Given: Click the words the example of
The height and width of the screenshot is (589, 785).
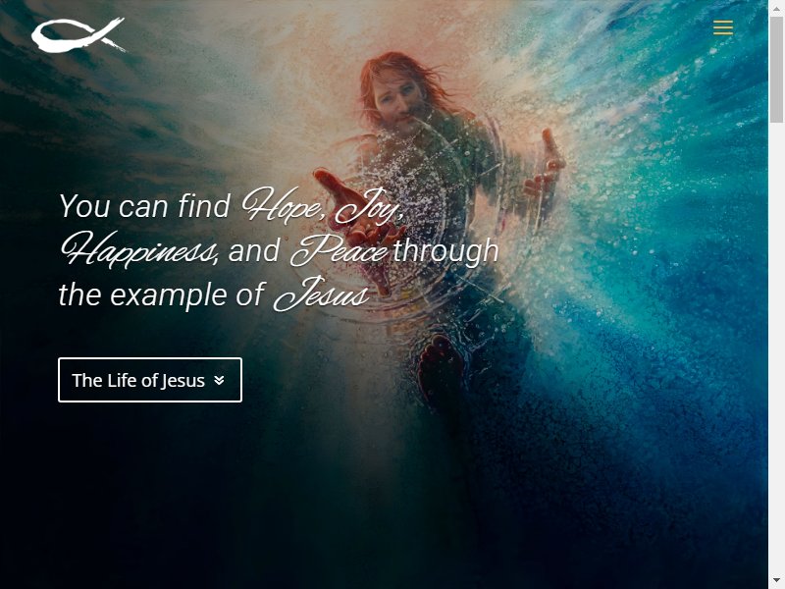Looking at the screenshot, I should pos(161,294).
